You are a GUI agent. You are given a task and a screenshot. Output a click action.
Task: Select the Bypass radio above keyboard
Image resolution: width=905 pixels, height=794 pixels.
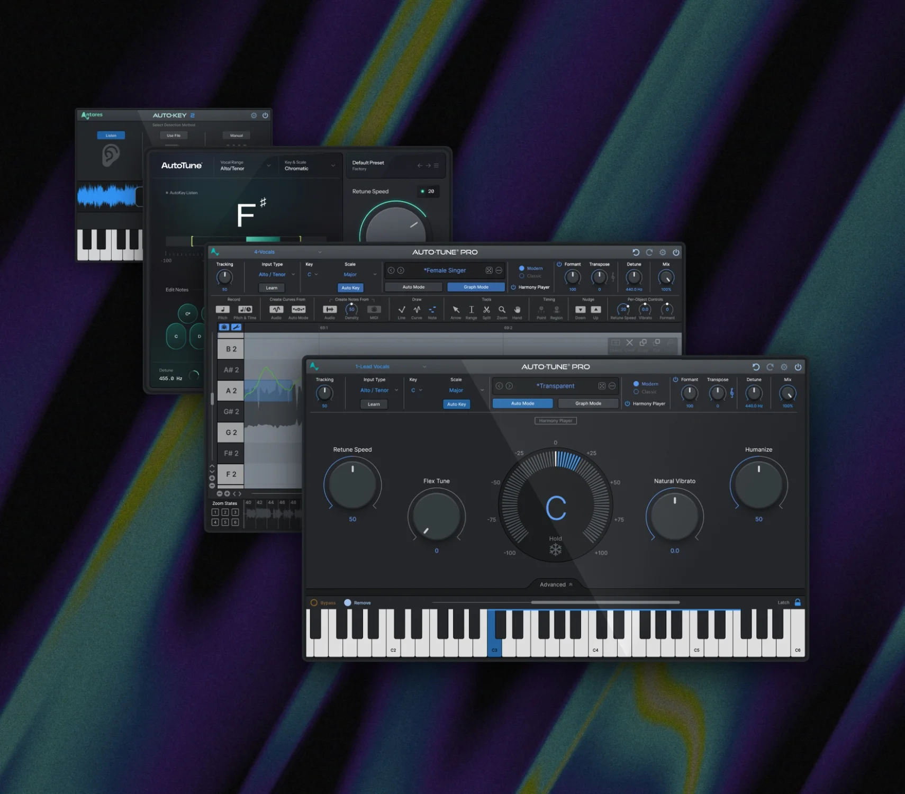[314, 602]
